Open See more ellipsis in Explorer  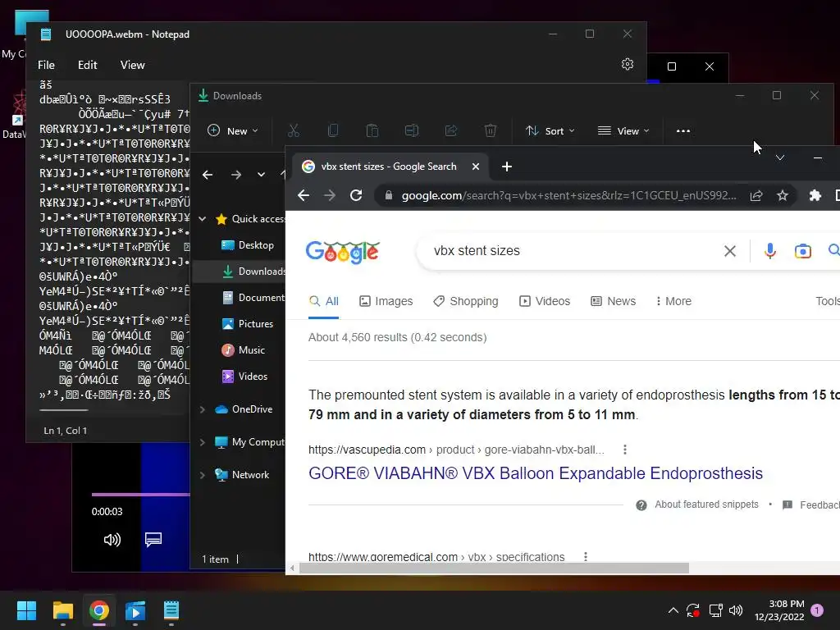tap(683, 130)
